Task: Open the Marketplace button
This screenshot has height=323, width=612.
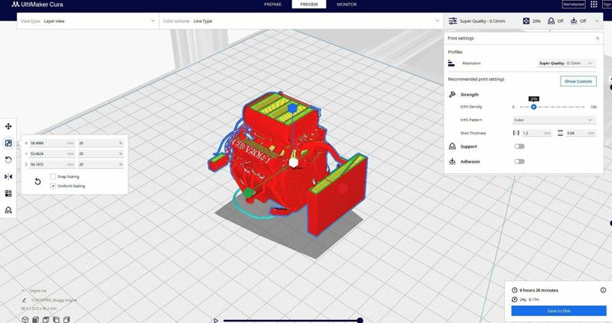Action: (x=573, y=5)
